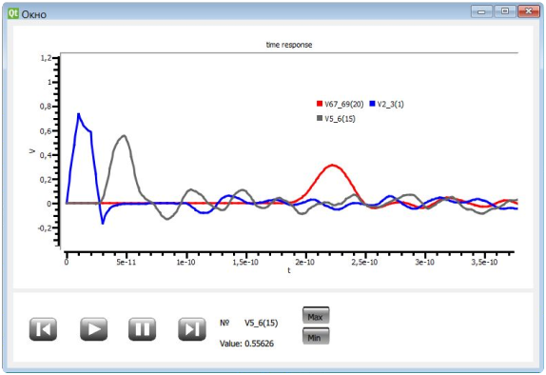The width and height of the screenshot is (546, 375).
Task: Click the 3e-10 tick label on time axis
Action: point(424,262)
